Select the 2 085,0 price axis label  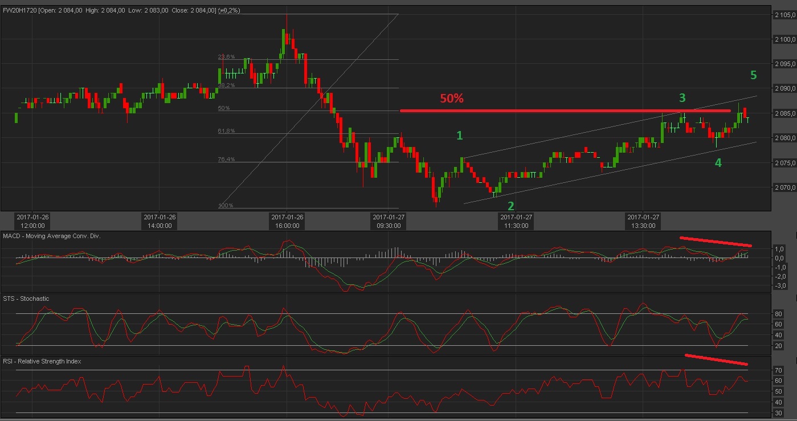[x=784, y=113]
